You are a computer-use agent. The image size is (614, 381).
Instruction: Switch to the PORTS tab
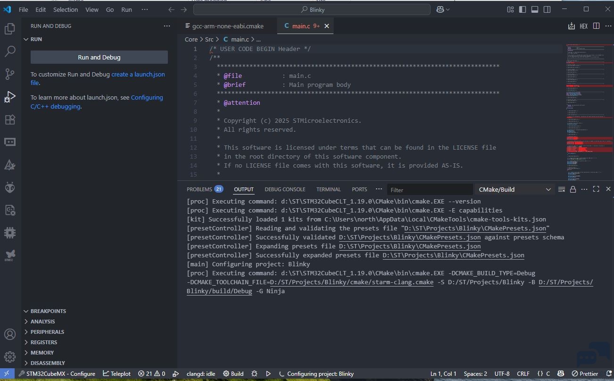[359, 189]
